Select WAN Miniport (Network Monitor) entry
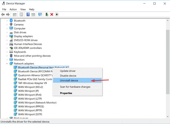170x124 pixels. (x=37, y=103)
